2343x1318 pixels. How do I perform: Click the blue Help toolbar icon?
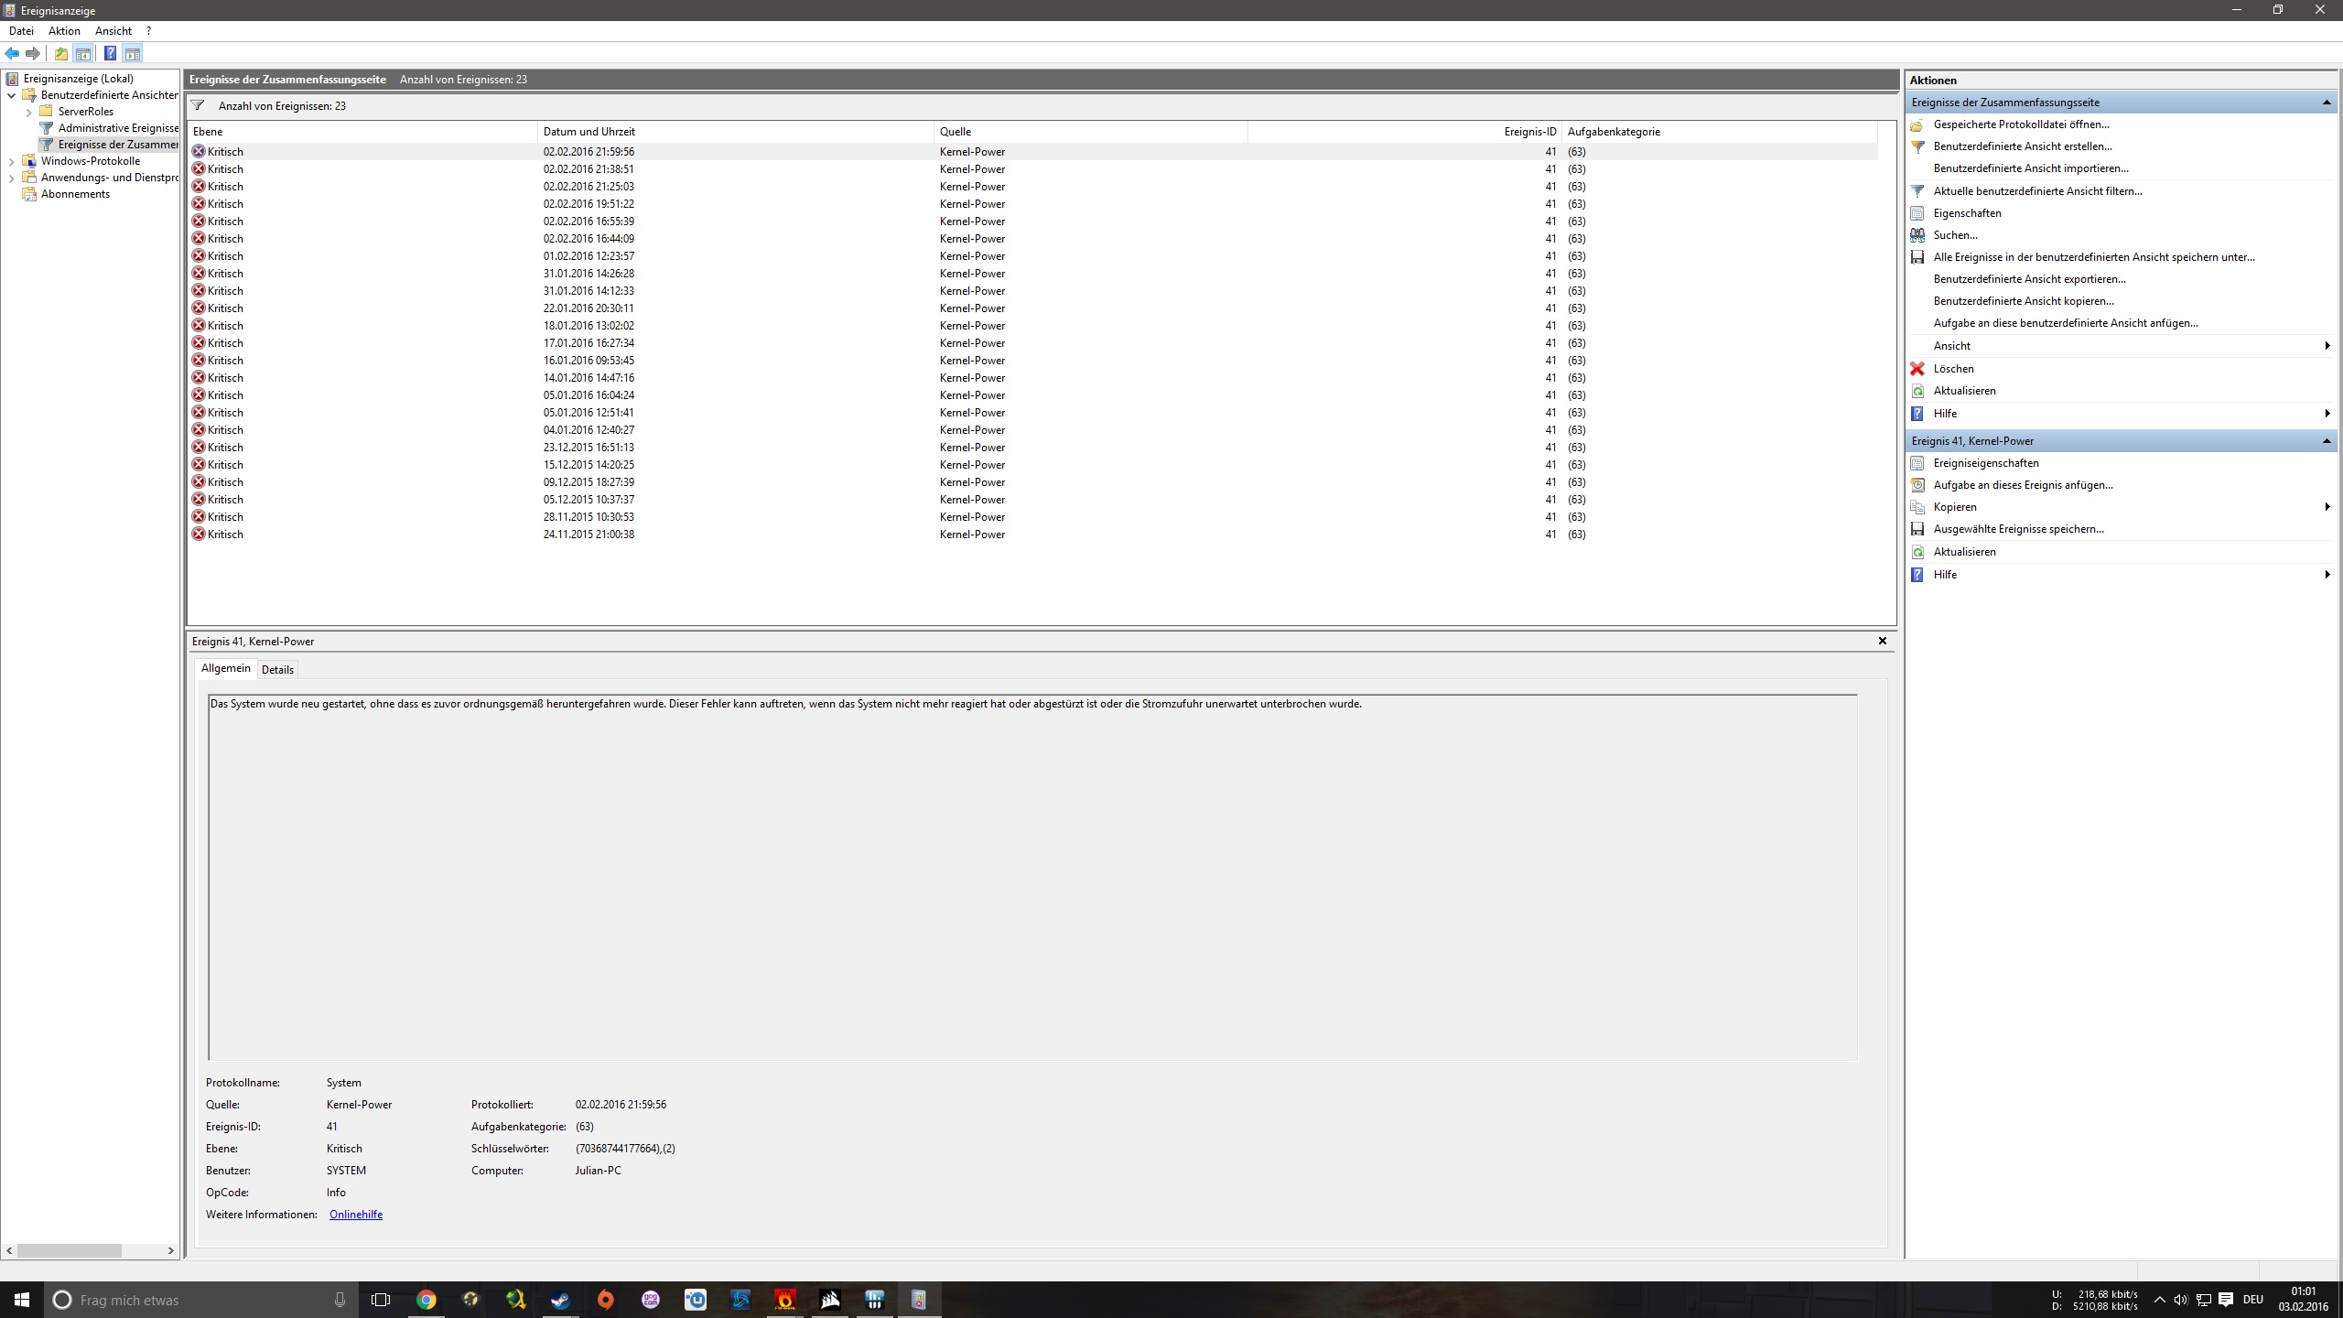[110, 53]
